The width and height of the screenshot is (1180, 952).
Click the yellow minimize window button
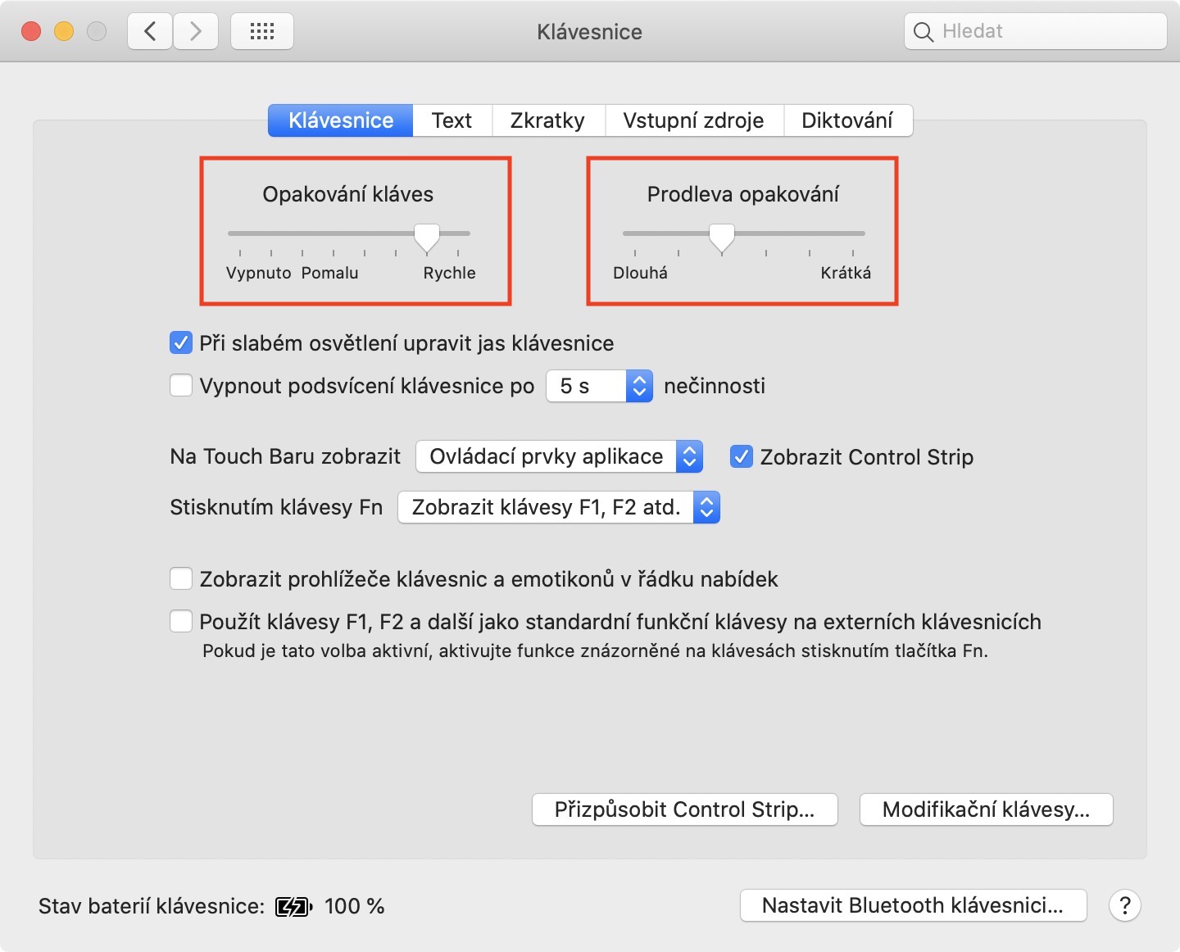tap(64, 32)
